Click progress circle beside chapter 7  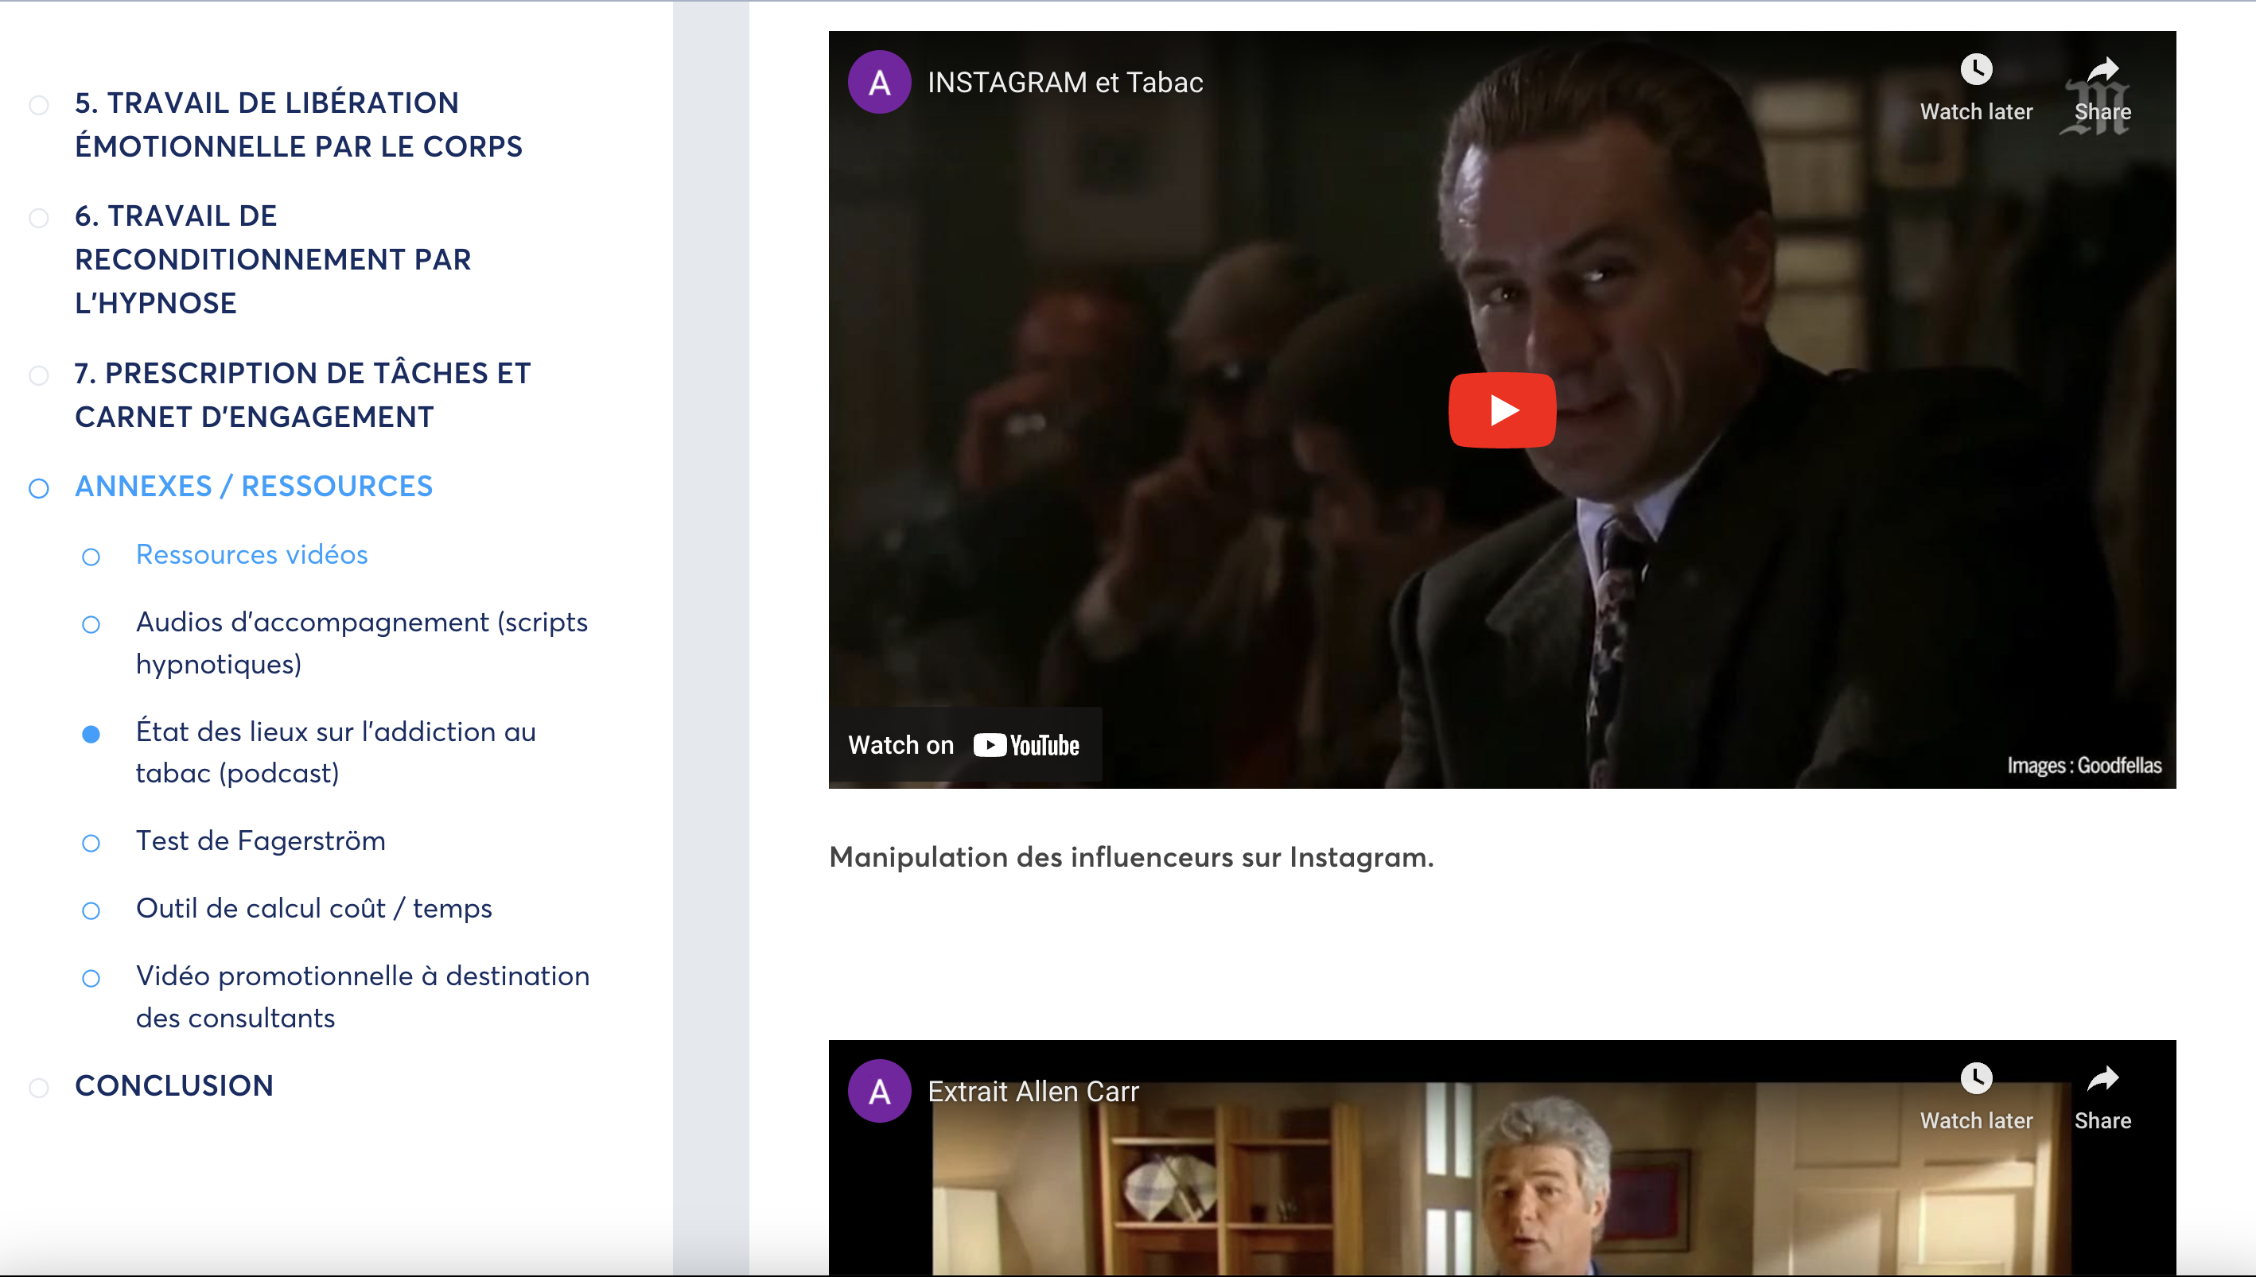[x=39, y=375]
